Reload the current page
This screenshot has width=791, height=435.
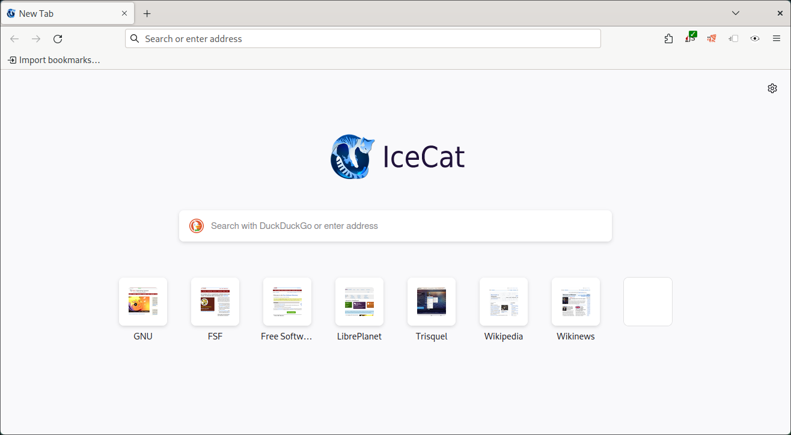click(58, 38)
